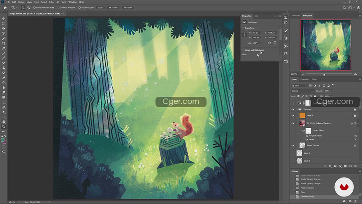Switch to the Channels tab
Screen dimensions: 362x204
coord(304,79)
